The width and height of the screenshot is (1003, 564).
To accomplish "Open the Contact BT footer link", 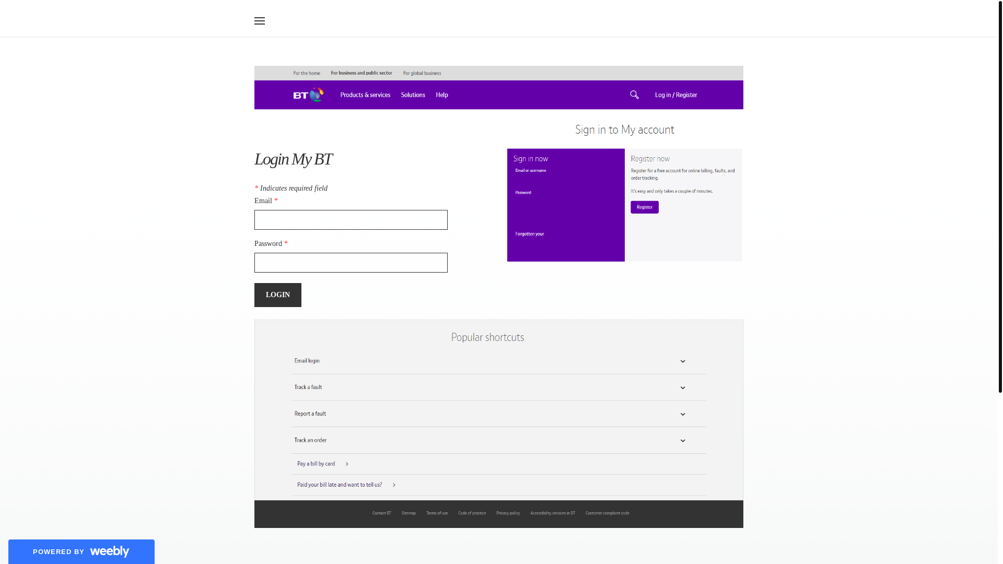I will point(382,513).
